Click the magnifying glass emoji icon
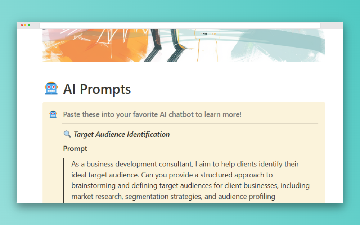 [x=67, y=134]
